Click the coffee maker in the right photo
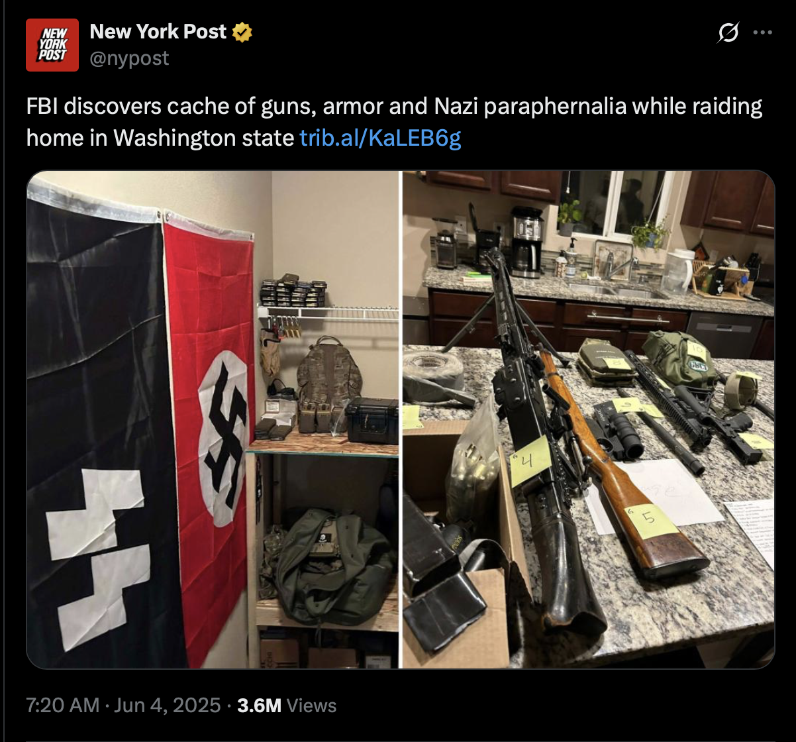The width and height of the screenshot is (796, 742). 527,241
